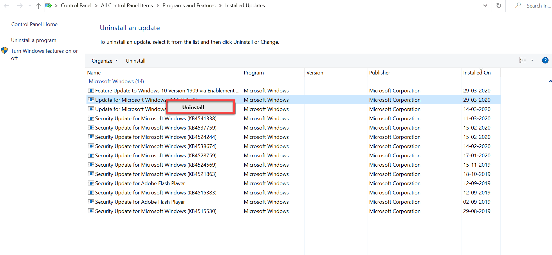Click icon of KB4537759 row
Image resolution: width=552 pixels, height=255 pixels.
click(91, 128)
